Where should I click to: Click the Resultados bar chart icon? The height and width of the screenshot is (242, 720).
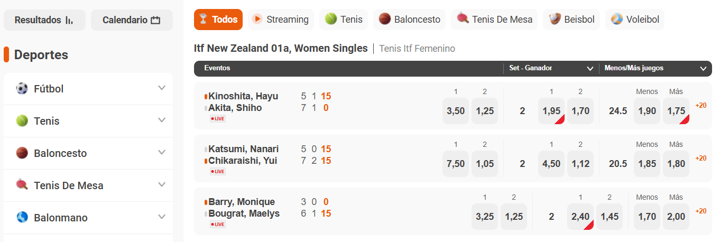[x=69, y=21]
